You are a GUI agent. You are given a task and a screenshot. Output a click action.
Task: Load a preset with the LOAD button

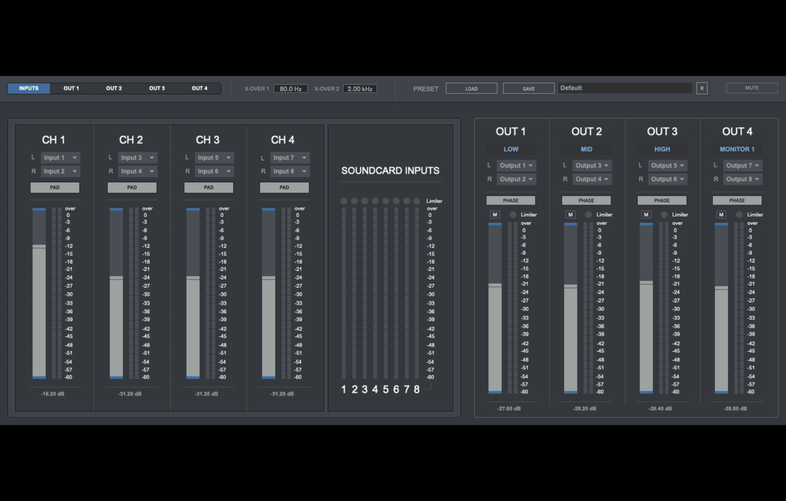(471, 88)
